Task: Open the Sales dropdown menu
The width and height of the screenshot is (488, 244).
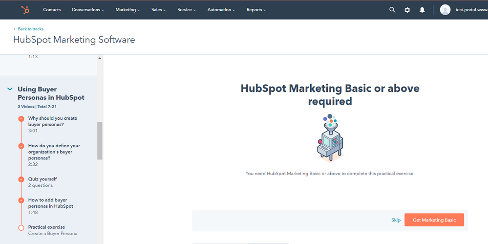Action: point(159,10)
